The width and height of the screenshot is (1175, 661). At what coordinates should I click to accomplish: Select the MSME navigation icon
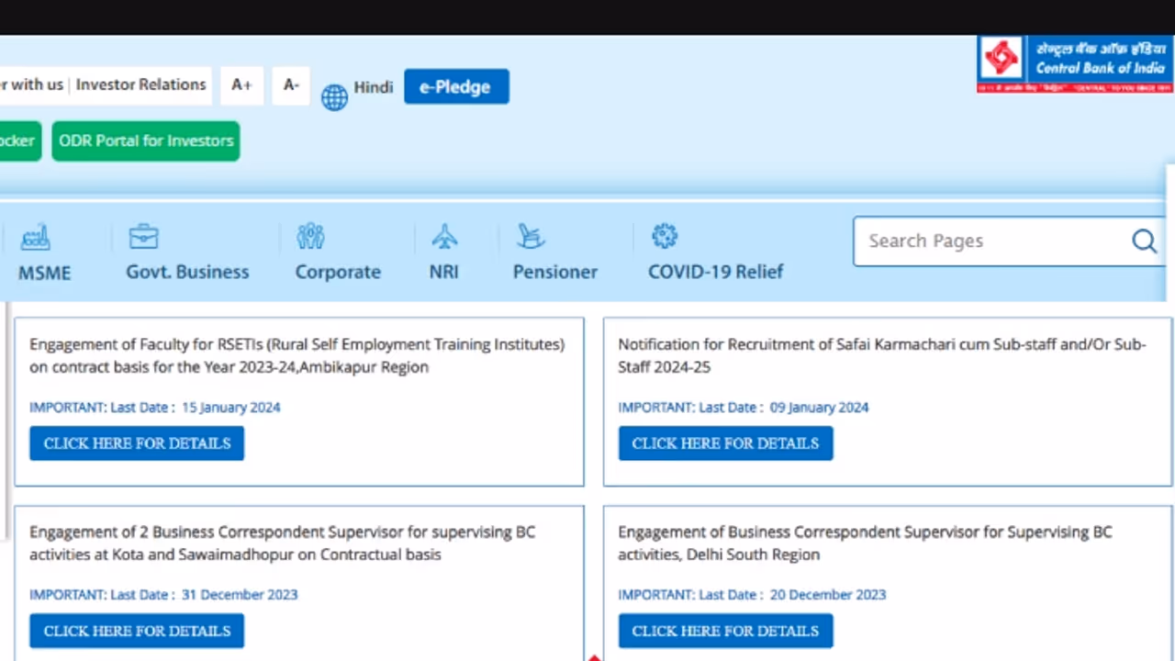(x=35, y=237)
